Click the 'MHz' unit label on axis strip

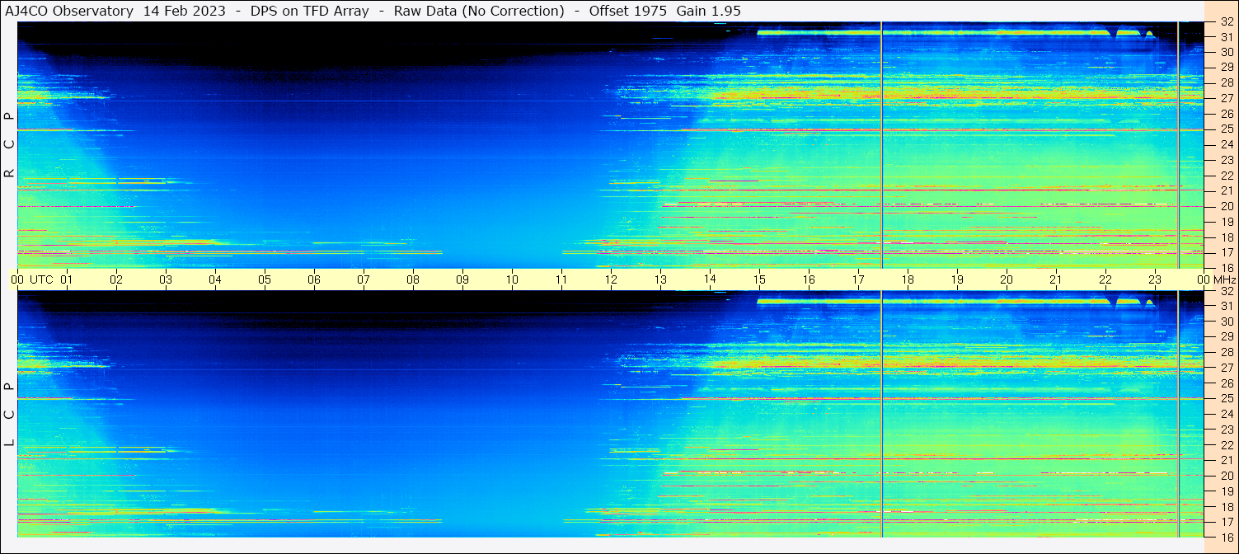click(x=1224, y=279)
